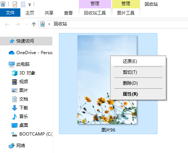Click the star icon next to 快速访问

[x=12, y=41]
